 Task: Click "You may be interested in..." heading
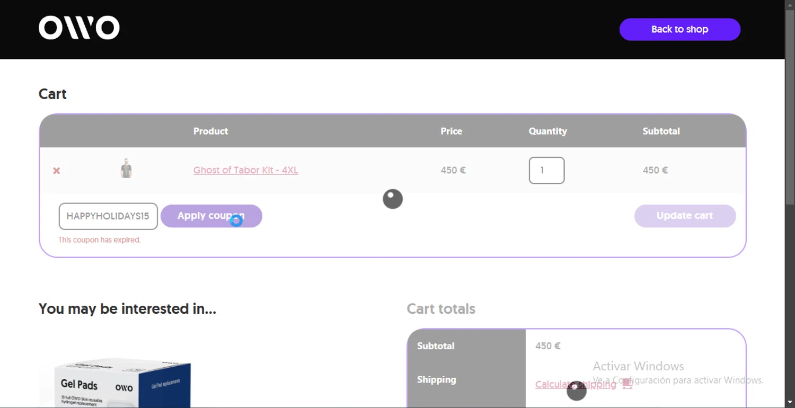[x=127, y=309]
